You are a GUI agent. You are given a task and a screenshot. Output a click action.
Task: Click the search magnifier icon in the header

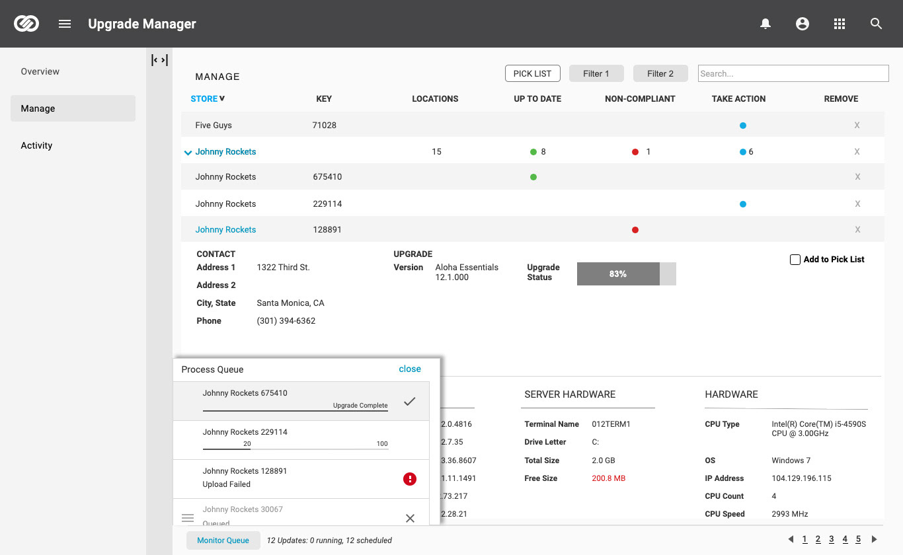(877, 24)
